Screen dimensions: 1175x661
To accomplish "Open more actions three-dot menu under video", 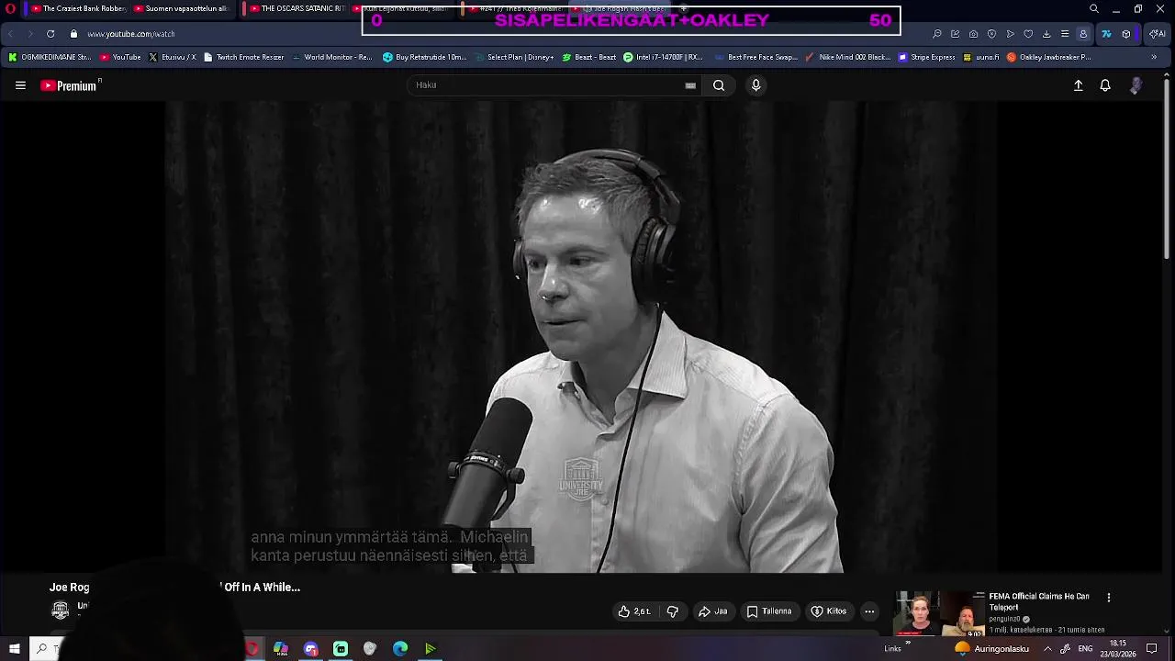I will 869,611.
